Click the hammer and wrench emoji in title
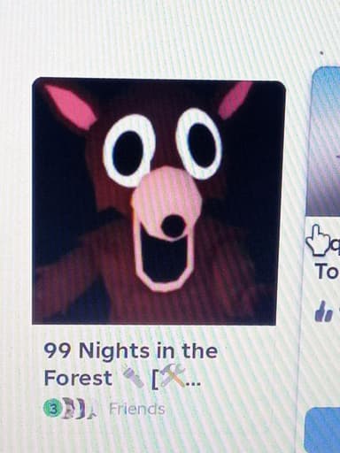This screenshot has height=453, width=340. [173, 375]
